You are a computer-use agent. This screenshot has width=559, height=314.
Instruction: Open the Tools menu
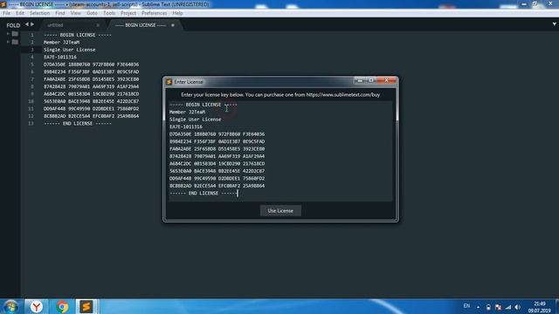click(x=109, y=13)
